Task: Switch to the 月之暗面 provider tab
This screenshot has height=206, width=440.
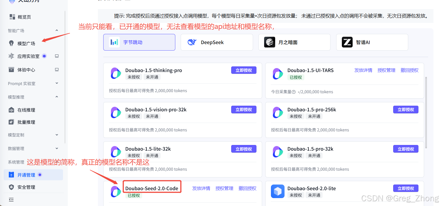Action: [x=294, y=42]
